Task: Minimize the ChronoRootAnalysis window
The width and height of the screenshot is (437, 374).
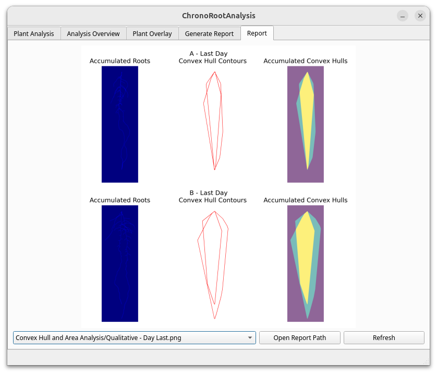Action: (402, 16)
